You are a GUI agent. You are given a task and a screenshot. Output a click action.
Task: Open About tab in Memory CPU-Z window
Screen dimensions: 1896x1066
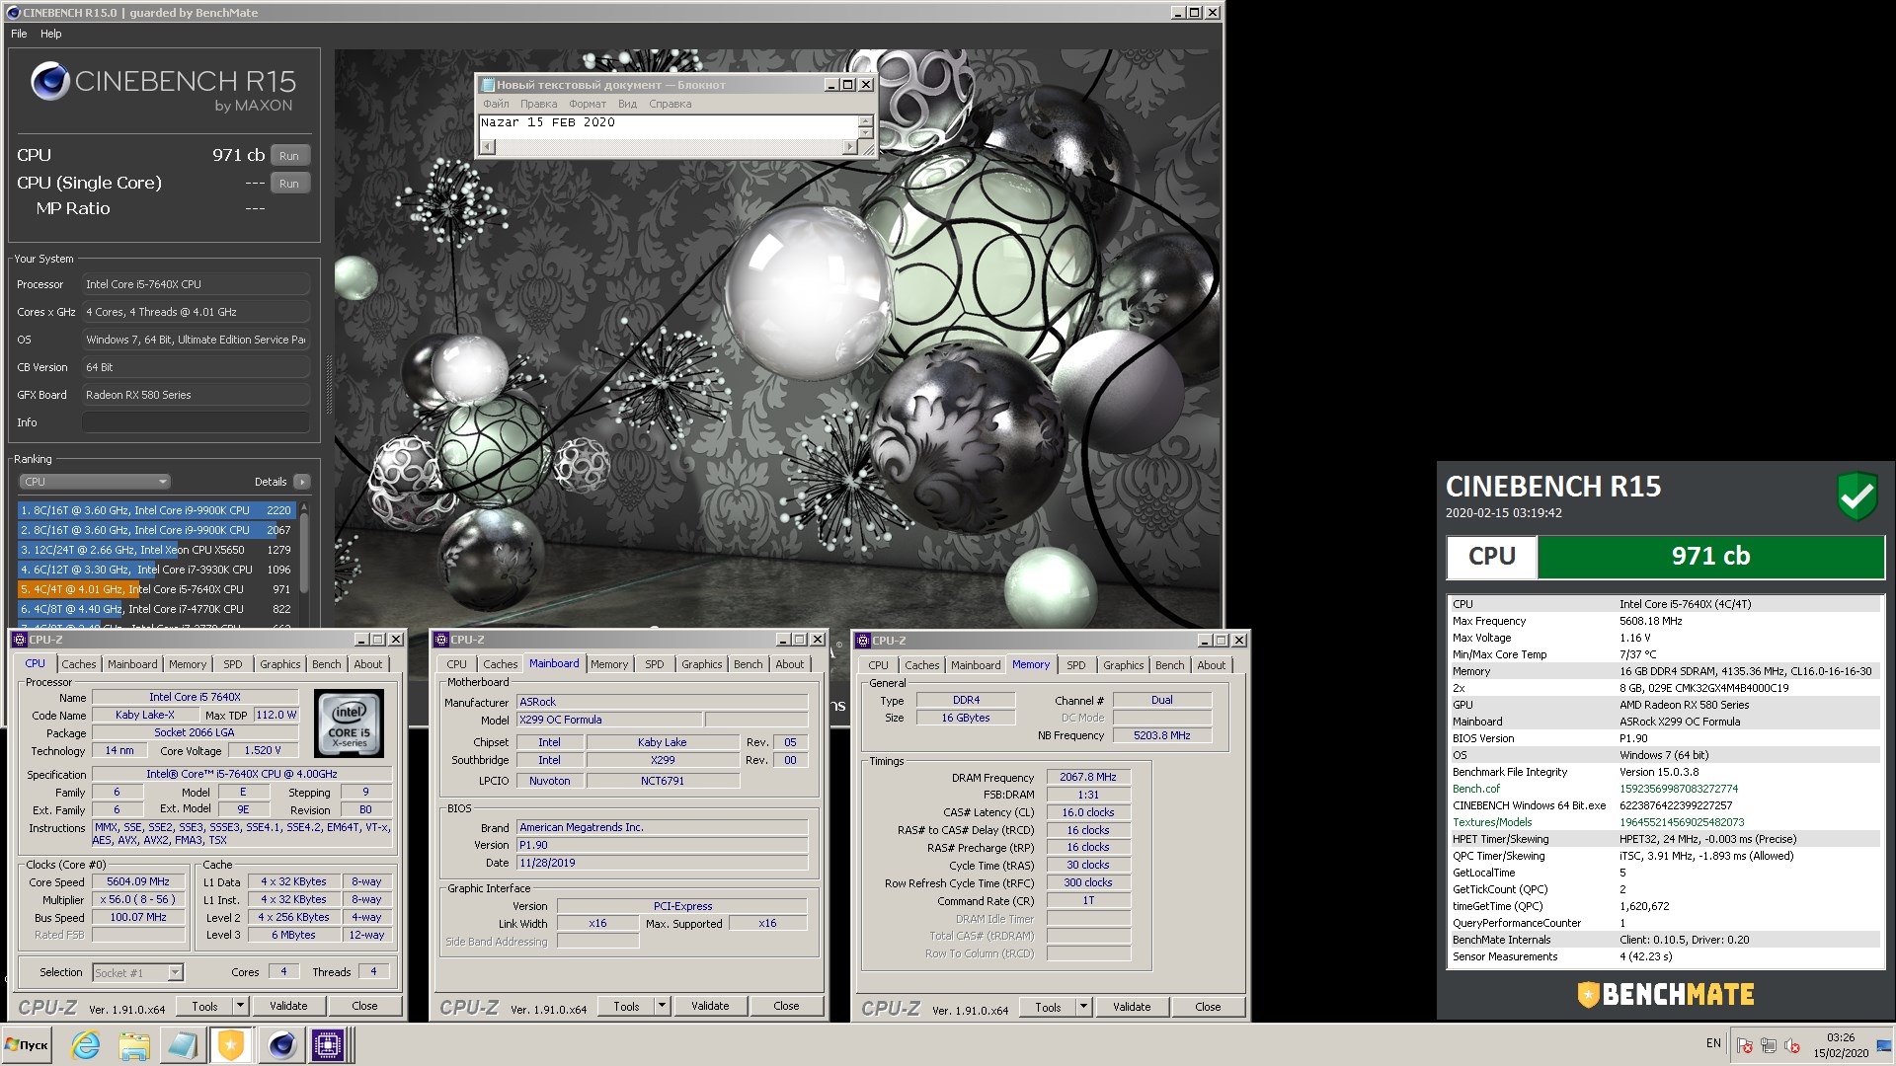pyautogui.click(x=1212, y=665)
